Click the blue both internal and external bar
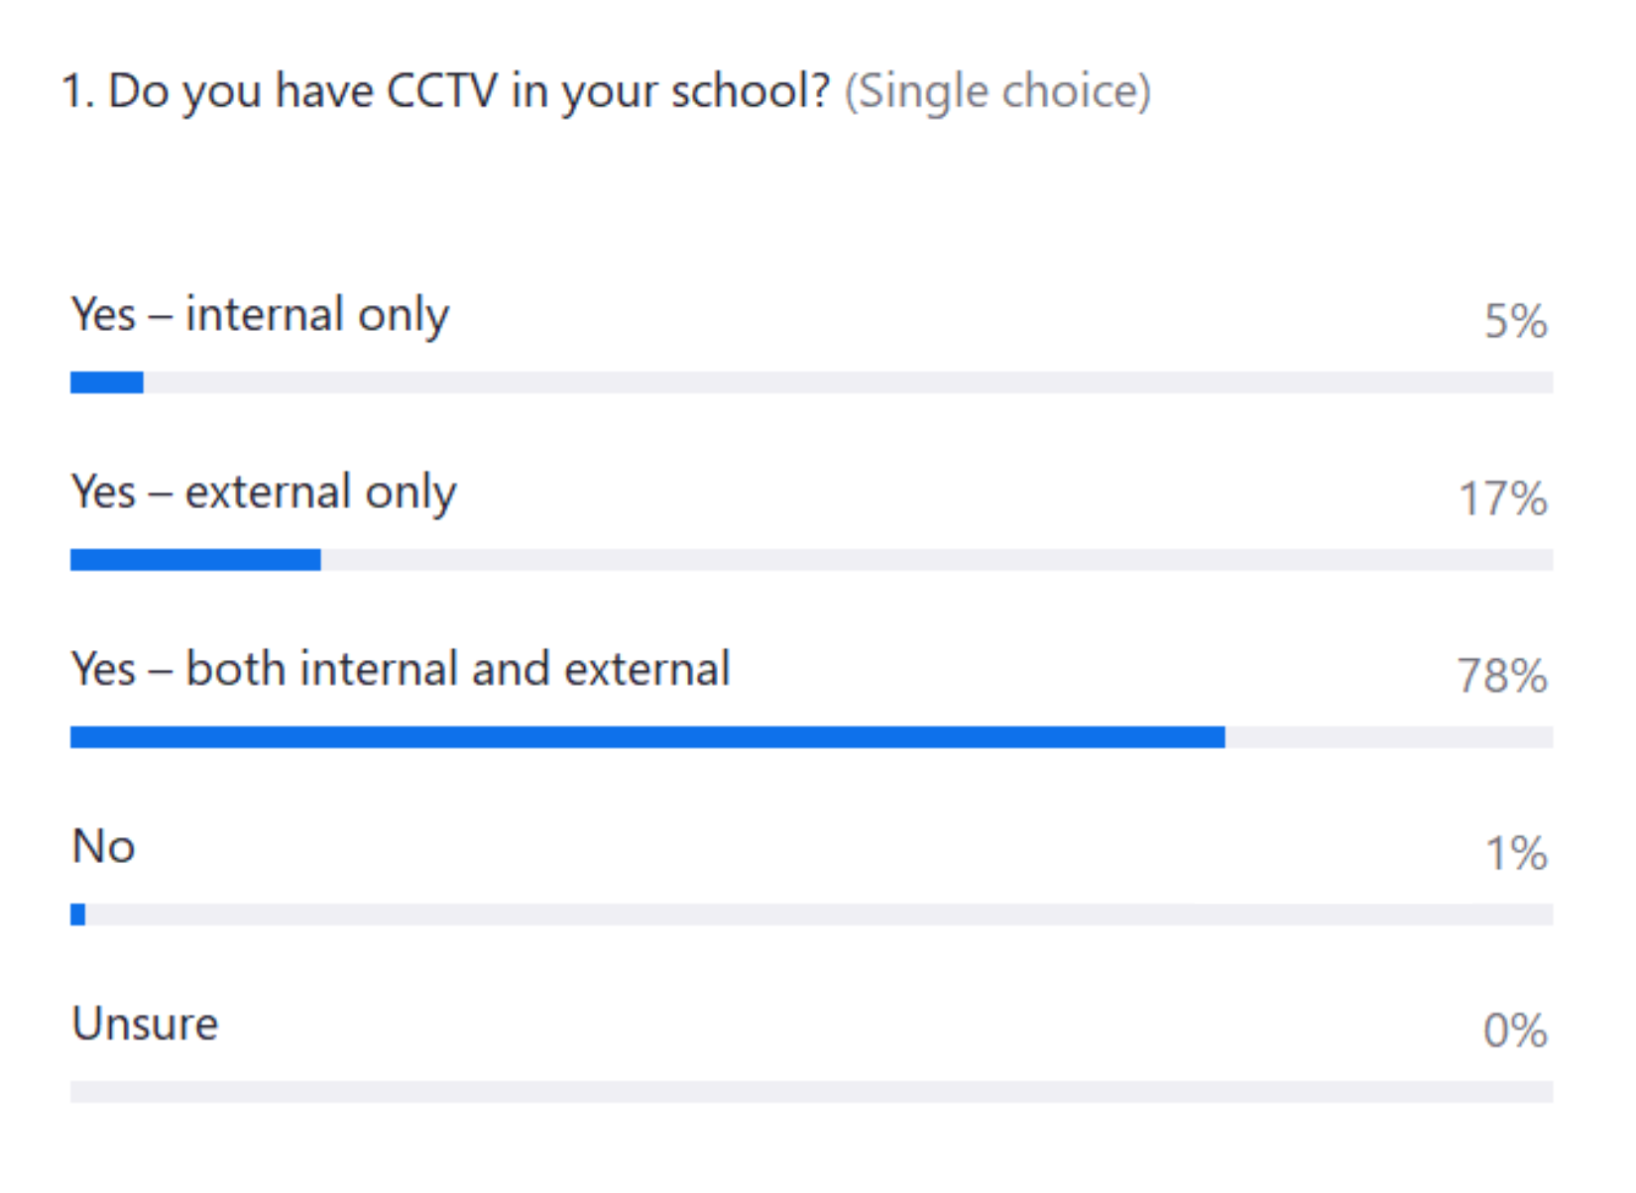Image resolution: width=1636 pixels, height=1193 pixels. 646,737
